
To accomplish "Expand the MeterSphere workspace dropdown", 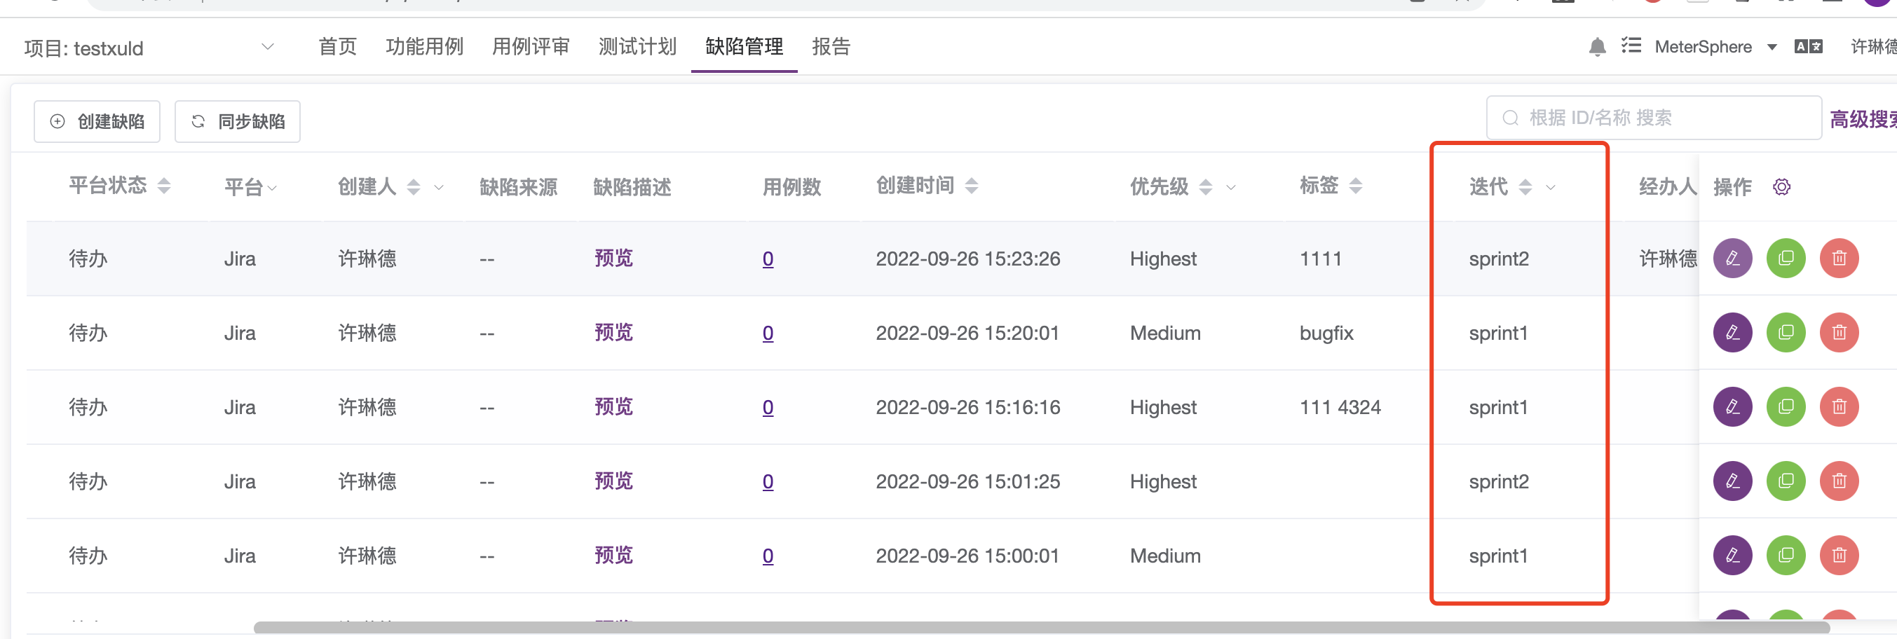I will coord(1774,46).
